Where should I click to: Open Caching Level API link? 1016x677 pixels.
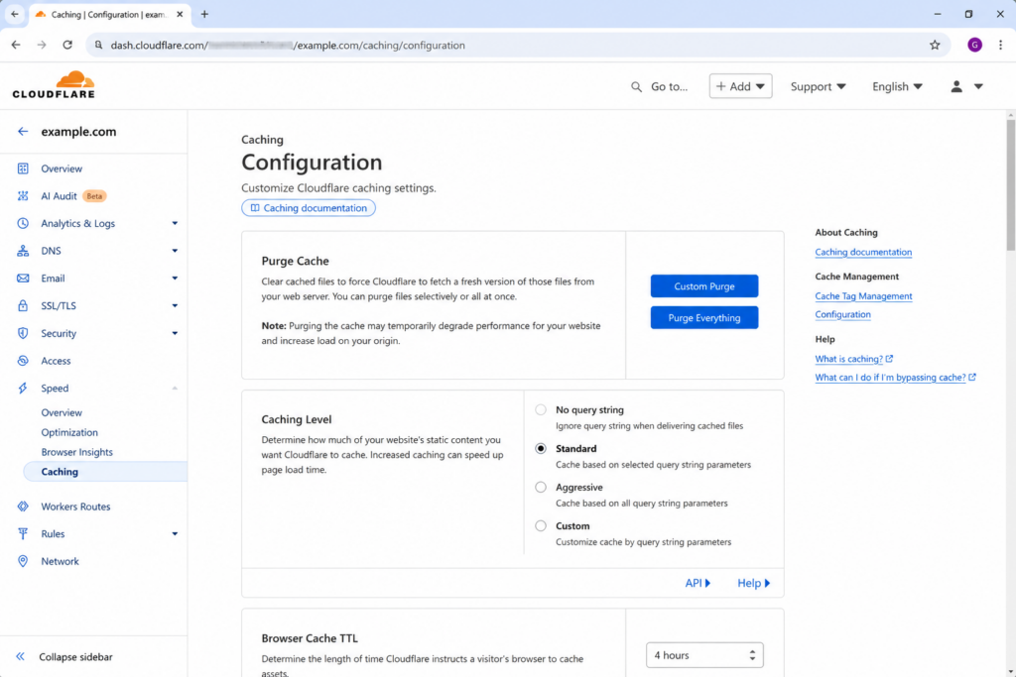click(x=698, y=583)
